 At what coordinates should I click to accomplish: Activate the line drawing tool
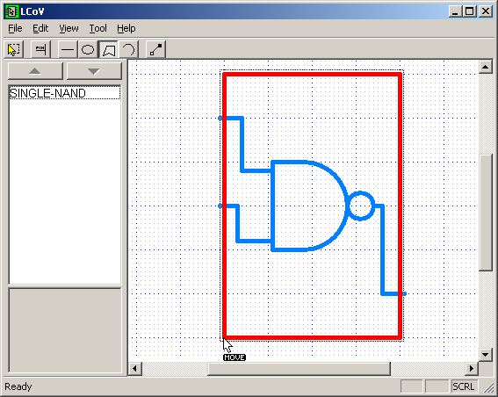(x=68, y=49)
